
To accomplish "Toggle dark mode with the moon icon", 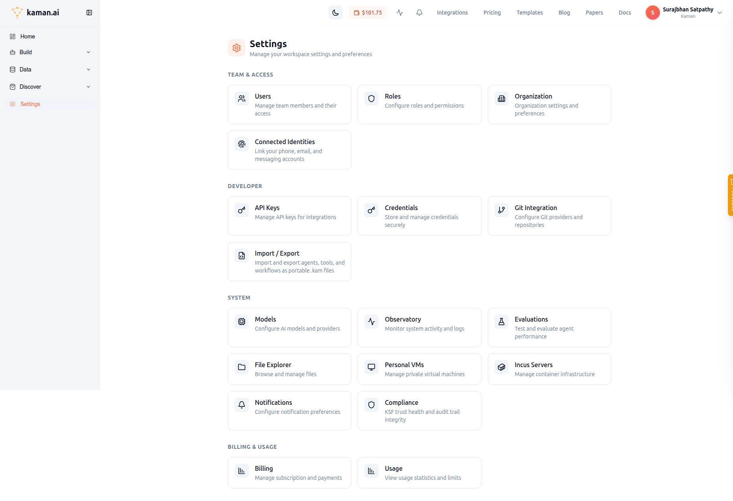I will point(335,13).
